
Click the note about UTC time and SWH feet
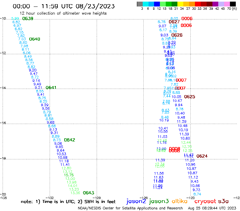[x=68, y=202]
